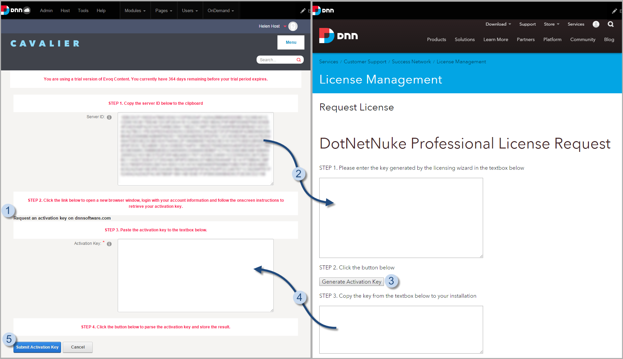Click Services breadcrumb link

(x=328, y=62)
